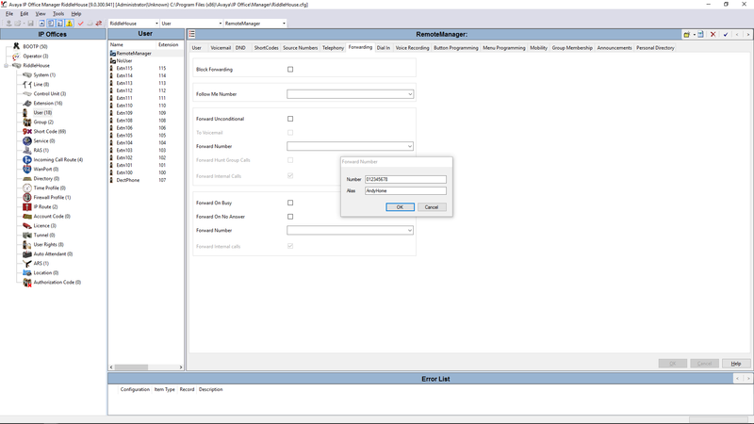This screenshot has height=424, width=754.
Task: Select Authorization Code (0) node
Action: tap(57, 282)
